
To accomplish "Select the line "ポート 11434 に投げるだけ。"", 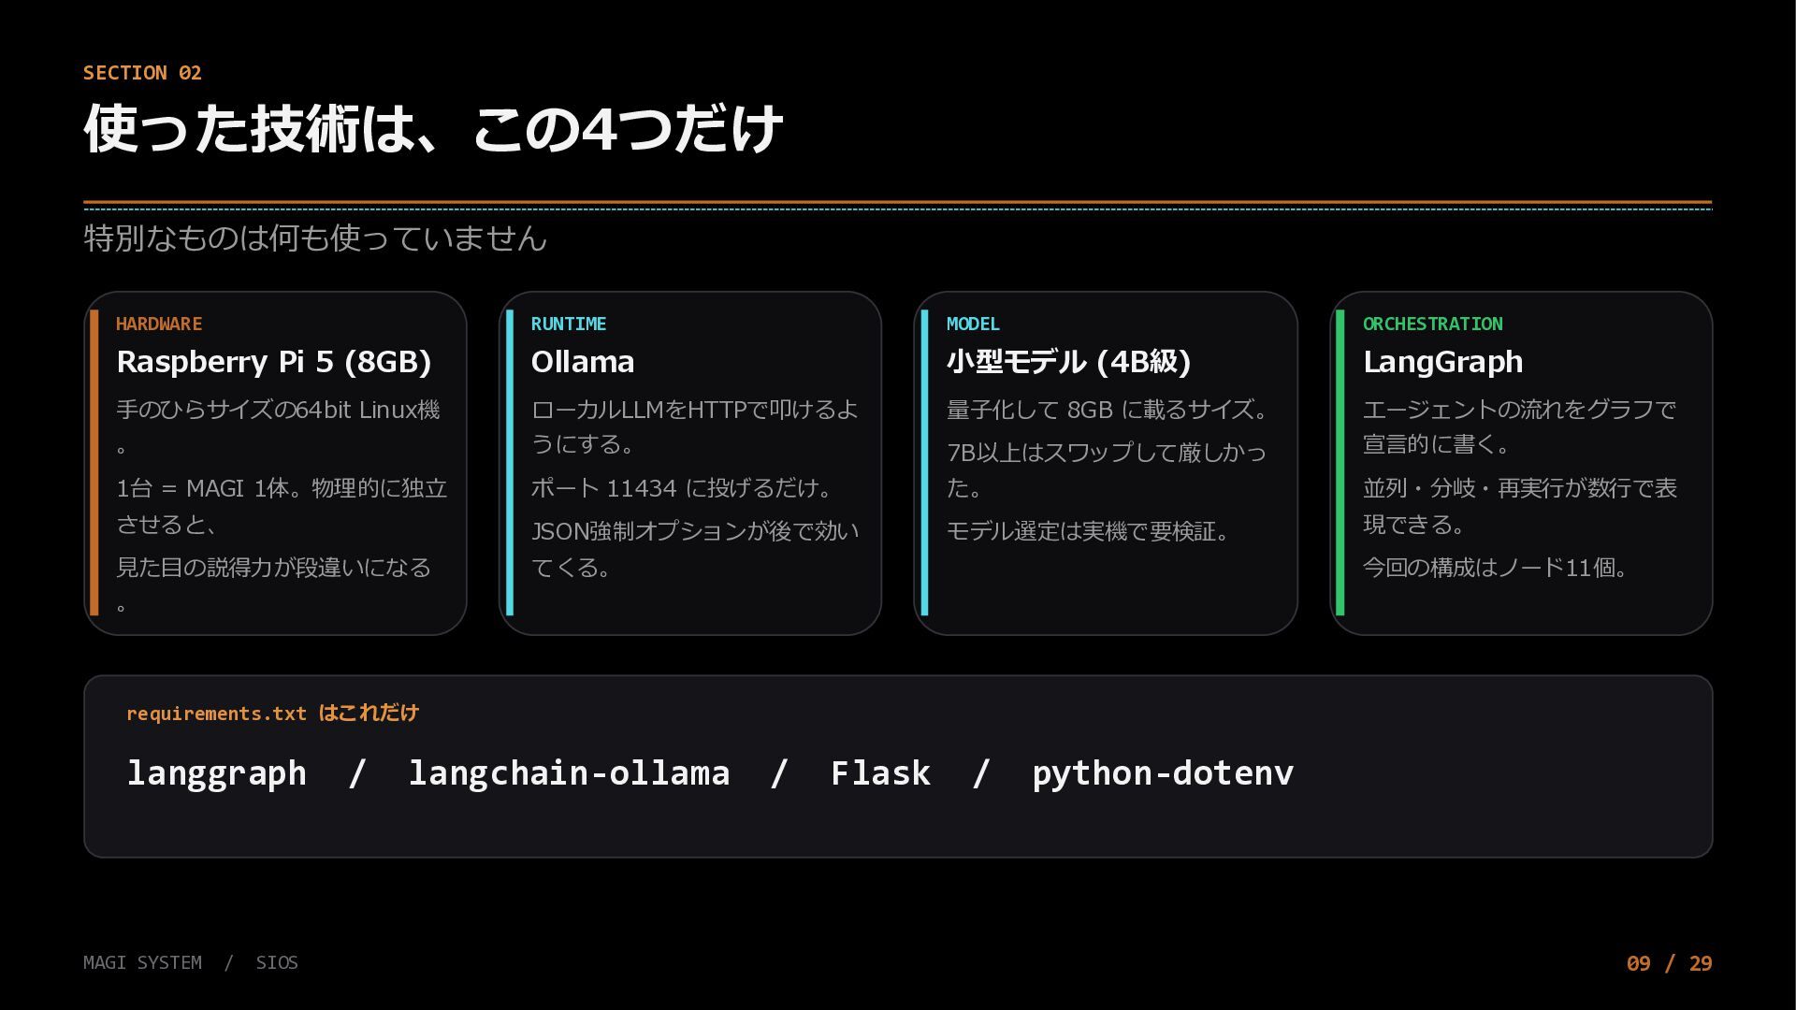I will [x=682, y=488].
